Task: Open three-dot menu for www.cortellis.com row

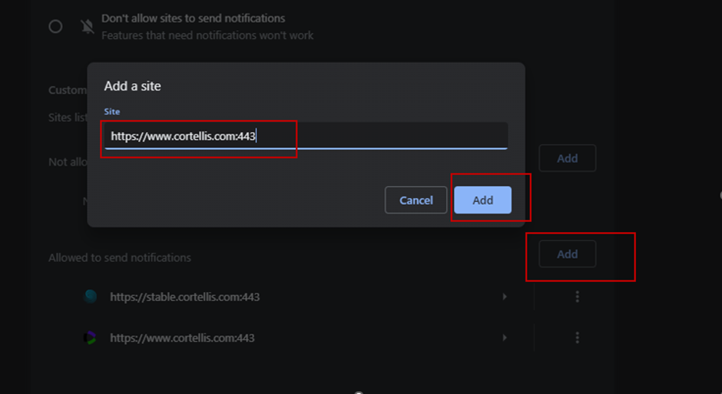Action: [578, 338]
